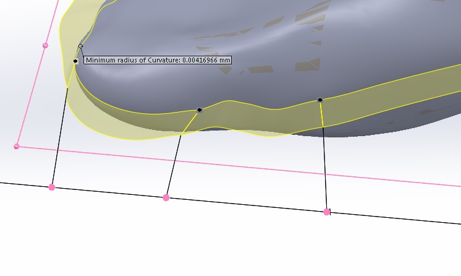The height and width of the screenshot is (276, 461).
Task: Click the middle black point on yellow curve
Action: tap(200, 110)
